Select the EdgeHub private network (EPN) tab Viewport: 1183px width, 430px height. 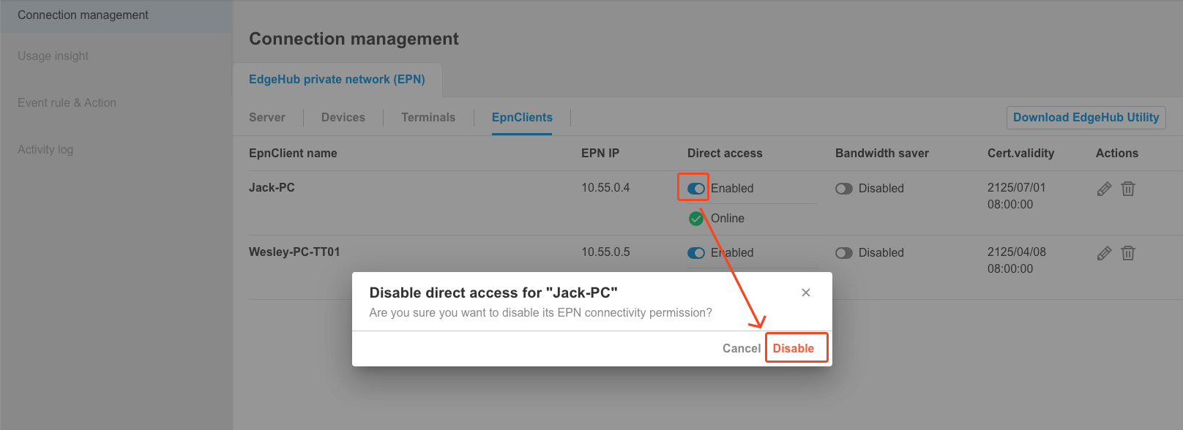[337, 79]
